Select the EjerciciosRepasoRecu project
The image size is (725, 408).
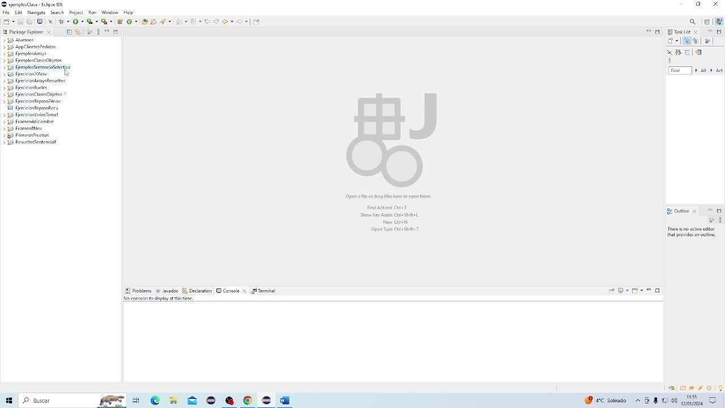pyautogui.click(x=36, y=108)
